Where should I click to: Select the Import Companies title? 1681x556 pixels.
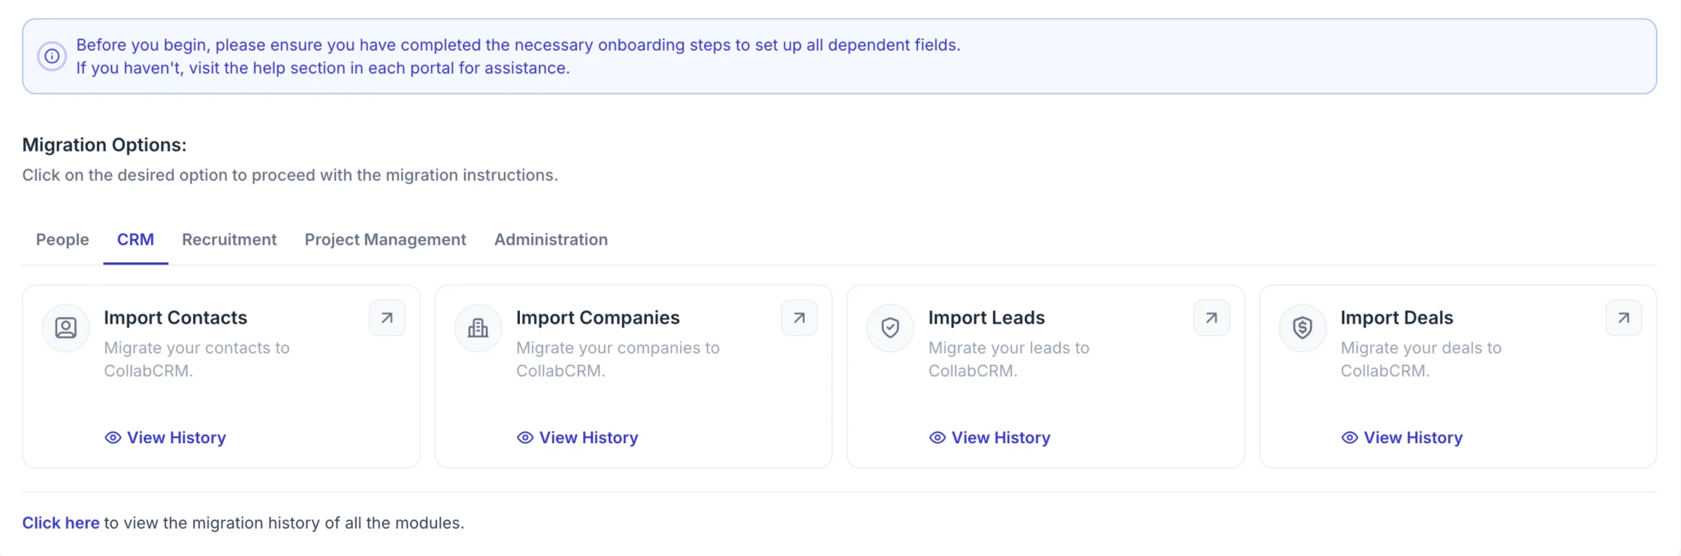point(598,318)
